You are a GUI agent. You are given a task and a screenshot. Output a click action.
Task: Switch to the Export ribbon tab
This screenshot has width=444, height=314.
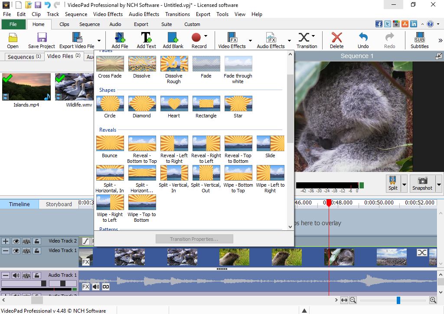pyautogui.click(x=141, y=24)
